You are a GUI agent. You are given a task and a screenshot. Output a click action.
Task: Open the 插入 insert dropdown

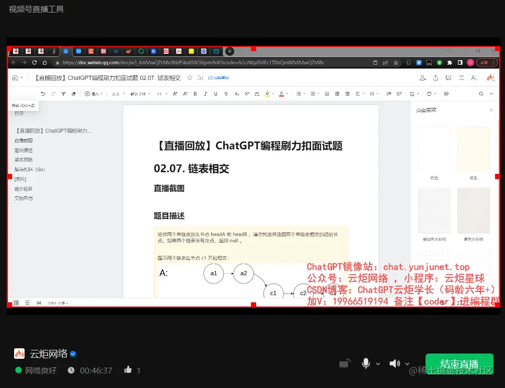[94, 93]
